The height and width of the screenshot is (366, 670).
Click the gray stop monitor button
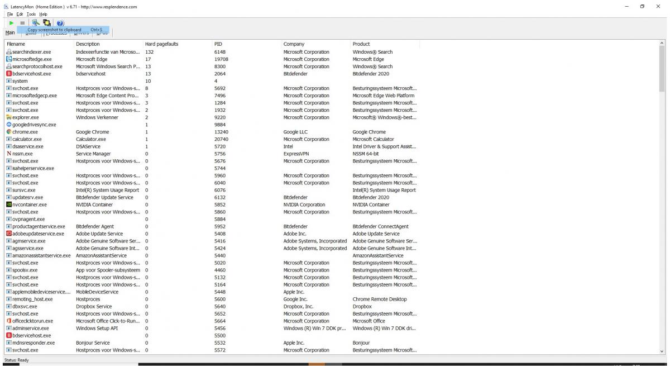pyautogui.click(x=22, y=22)
